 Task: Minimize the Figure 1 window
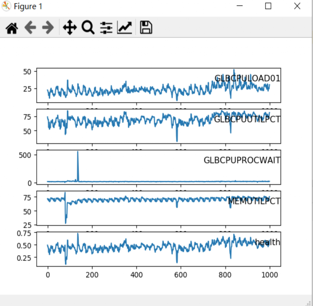pos(239,6)
